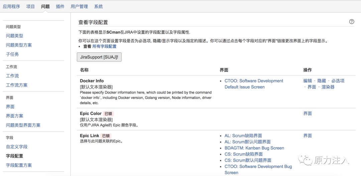Open the 插件 top menu
The width and height of the screenshot is (361, 176).
60,6
